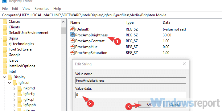Select the igfxcui folder icon
222x111 pixels.
point(15,83)
